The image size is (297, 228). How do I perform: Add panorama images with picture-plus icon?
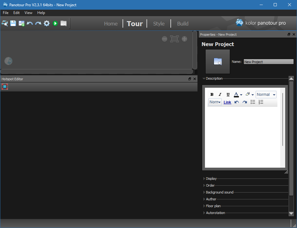point(21,23)
